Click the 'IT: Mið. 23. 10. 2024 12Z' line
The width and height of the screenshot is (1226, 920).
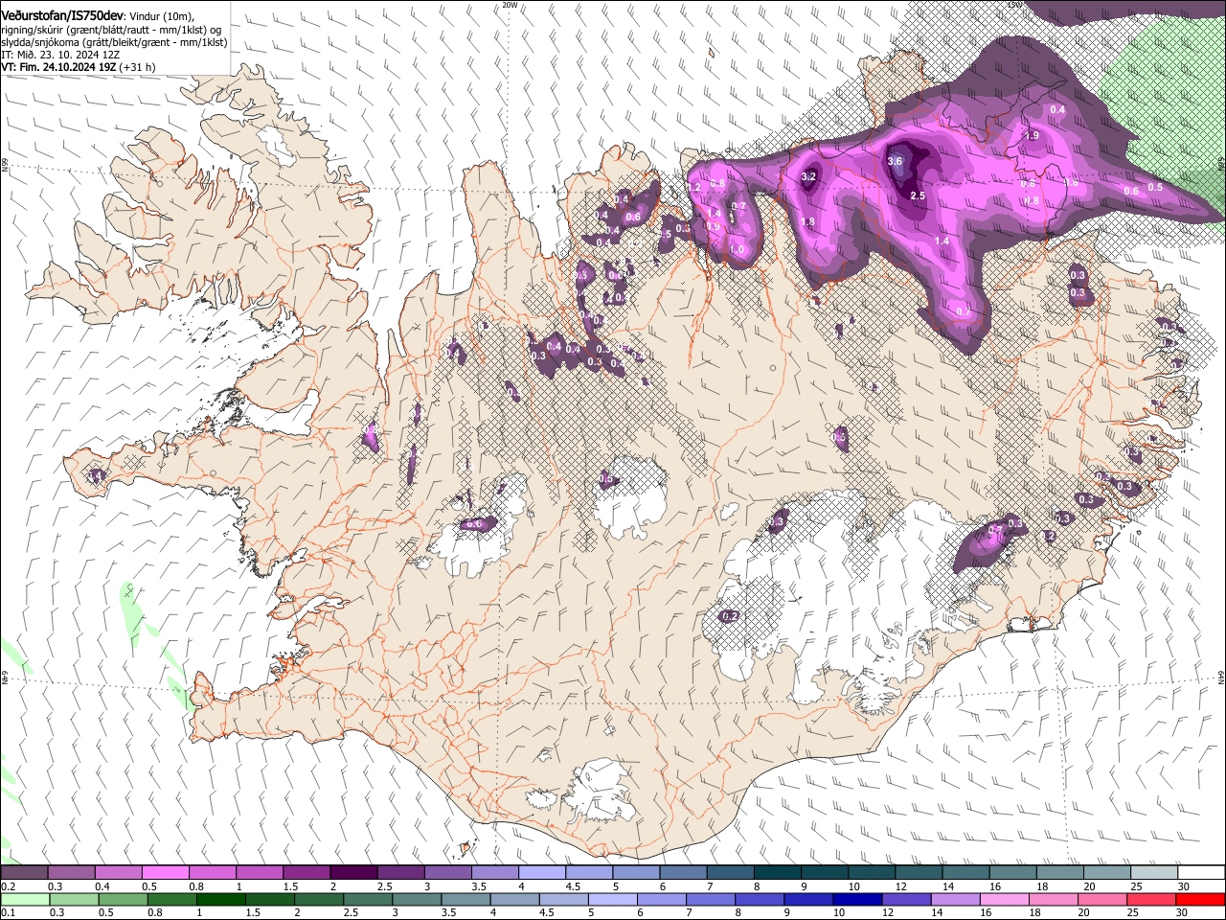(60, 55)
